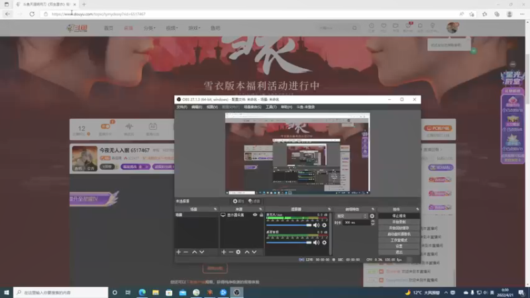The height and width of the screenshot is (298, 530).
Task: Mute the Desktop Audio channel via its speaker icon
Action: pos(316,242)
